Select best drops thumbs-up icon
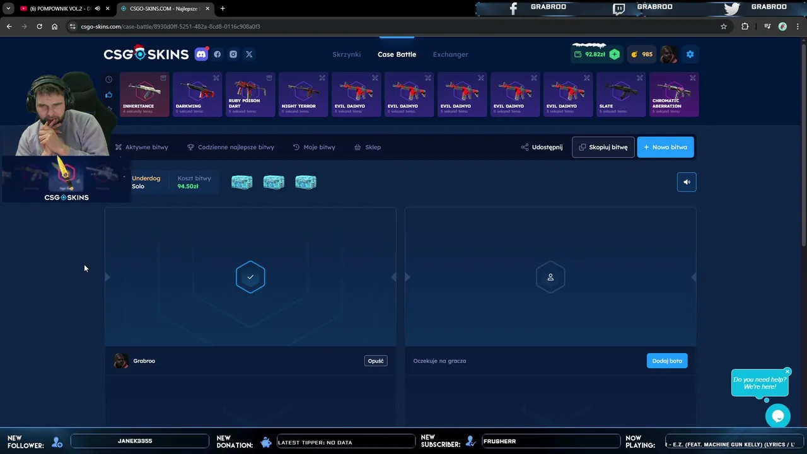 pos(109,95)
